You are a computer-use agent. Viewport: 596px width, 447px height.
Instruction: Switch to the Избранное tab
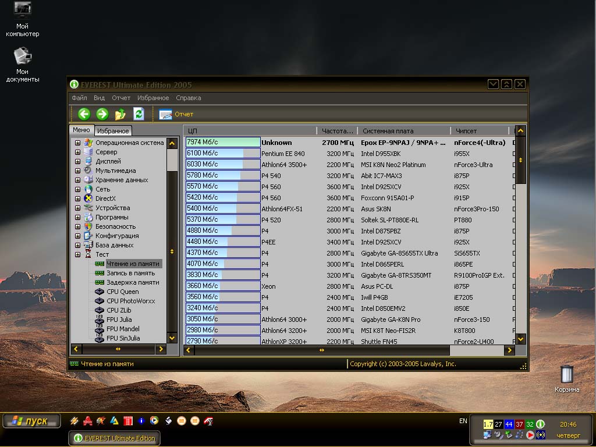[113, 131]
